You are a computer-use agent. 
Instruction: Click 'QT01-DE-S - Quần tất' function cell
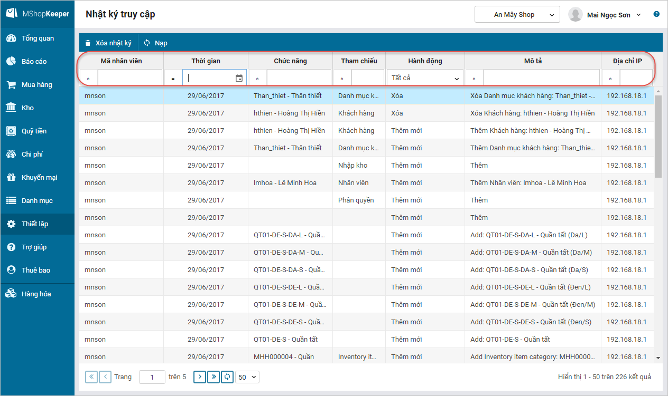point(290,339)
